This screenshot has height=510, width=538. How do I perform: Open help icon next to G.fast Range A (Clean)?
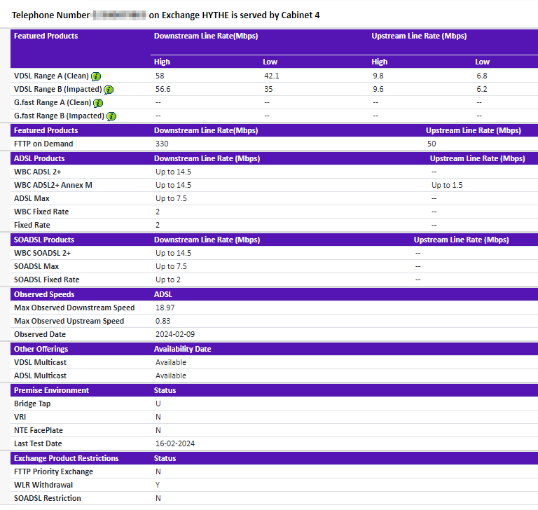(98, 103)
